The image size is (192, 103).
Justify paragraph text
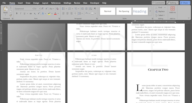75,14
